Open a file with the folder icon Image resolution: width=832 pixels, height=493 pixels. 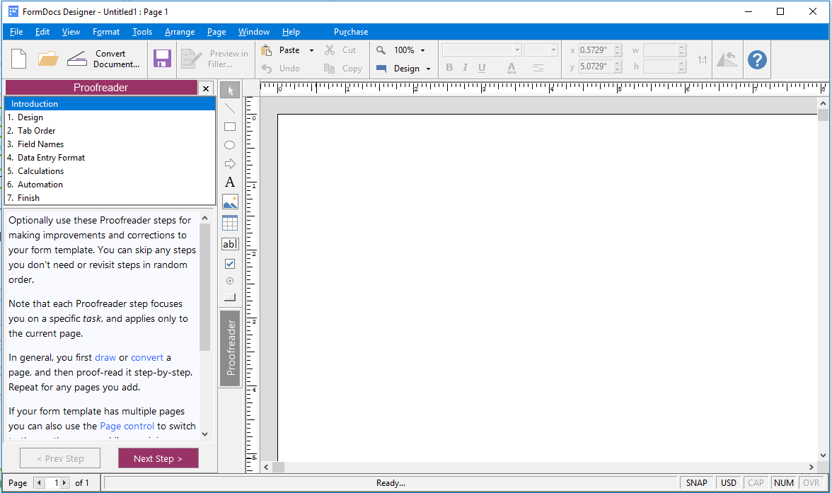pyautogui.click(x=48, y=59)
